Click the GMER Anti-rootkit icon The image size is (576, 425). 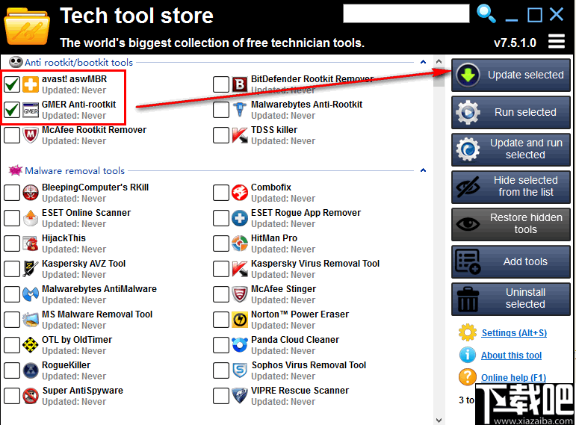[x=31, y=110]
